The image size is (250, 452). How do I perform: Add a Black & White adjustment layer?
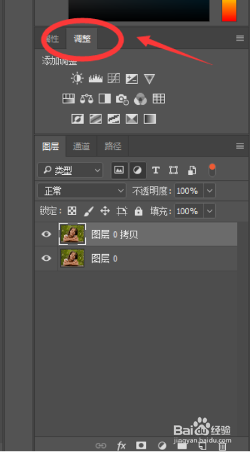click(x=105, y=99)
